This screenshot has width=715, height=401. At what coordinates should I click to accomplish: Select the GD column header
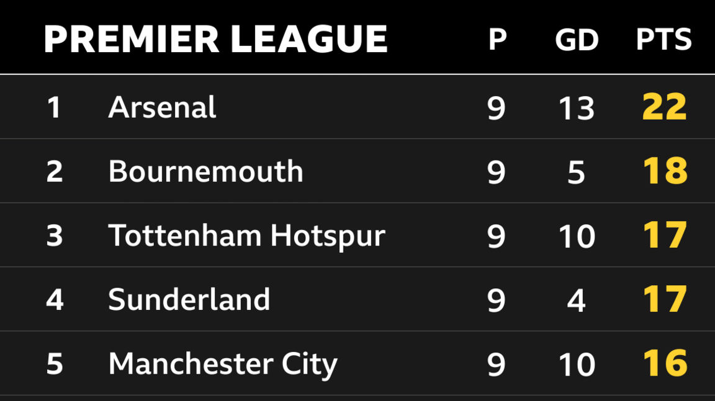coord(577,40)
